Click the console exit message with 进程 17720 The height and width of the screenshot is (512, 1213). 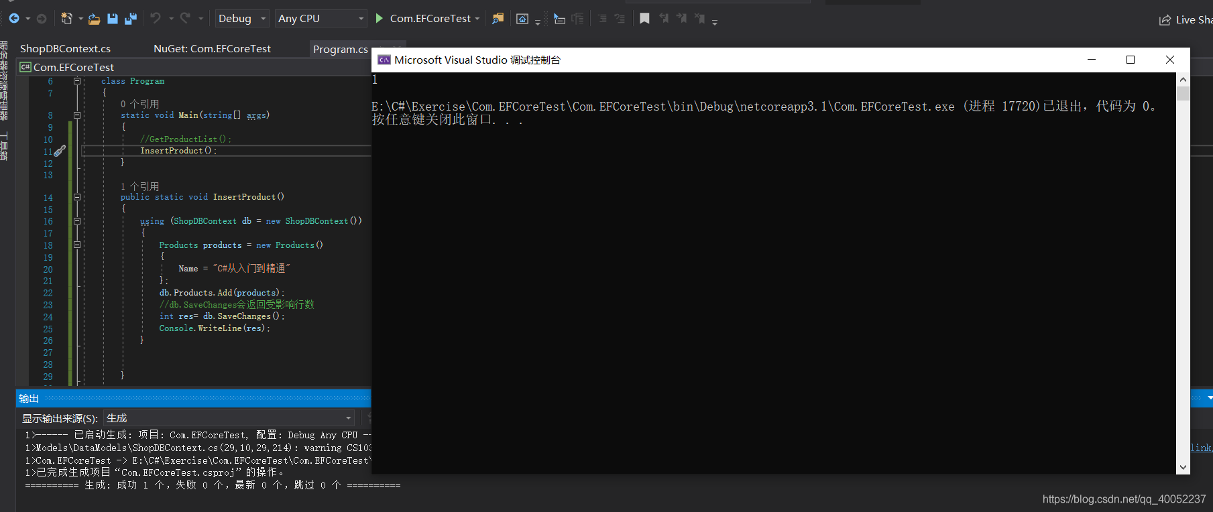click(x=764, y=107)
